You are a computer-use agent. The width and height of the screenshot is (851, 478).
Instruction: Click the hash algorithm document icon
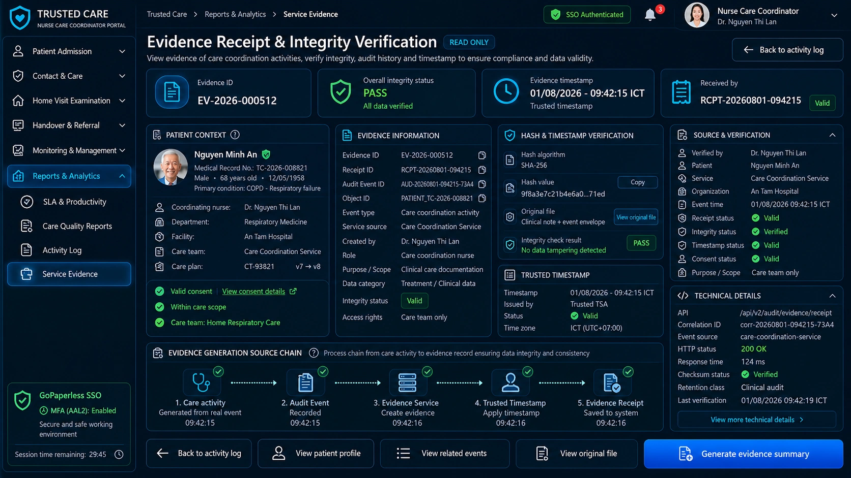click(x=510, y=160)
